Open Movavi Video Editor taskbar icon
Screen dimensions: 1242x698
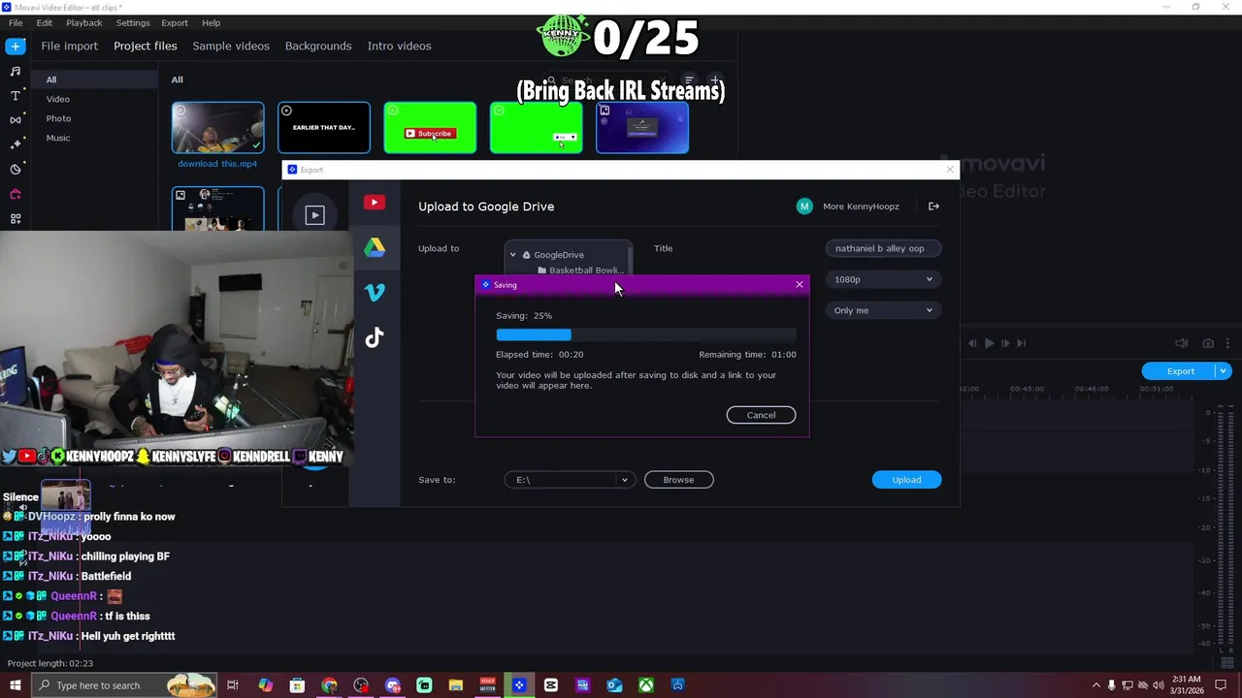[519, 685]
